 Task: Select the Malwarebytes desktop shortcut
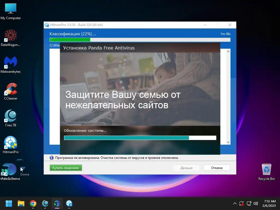[11, 65]
